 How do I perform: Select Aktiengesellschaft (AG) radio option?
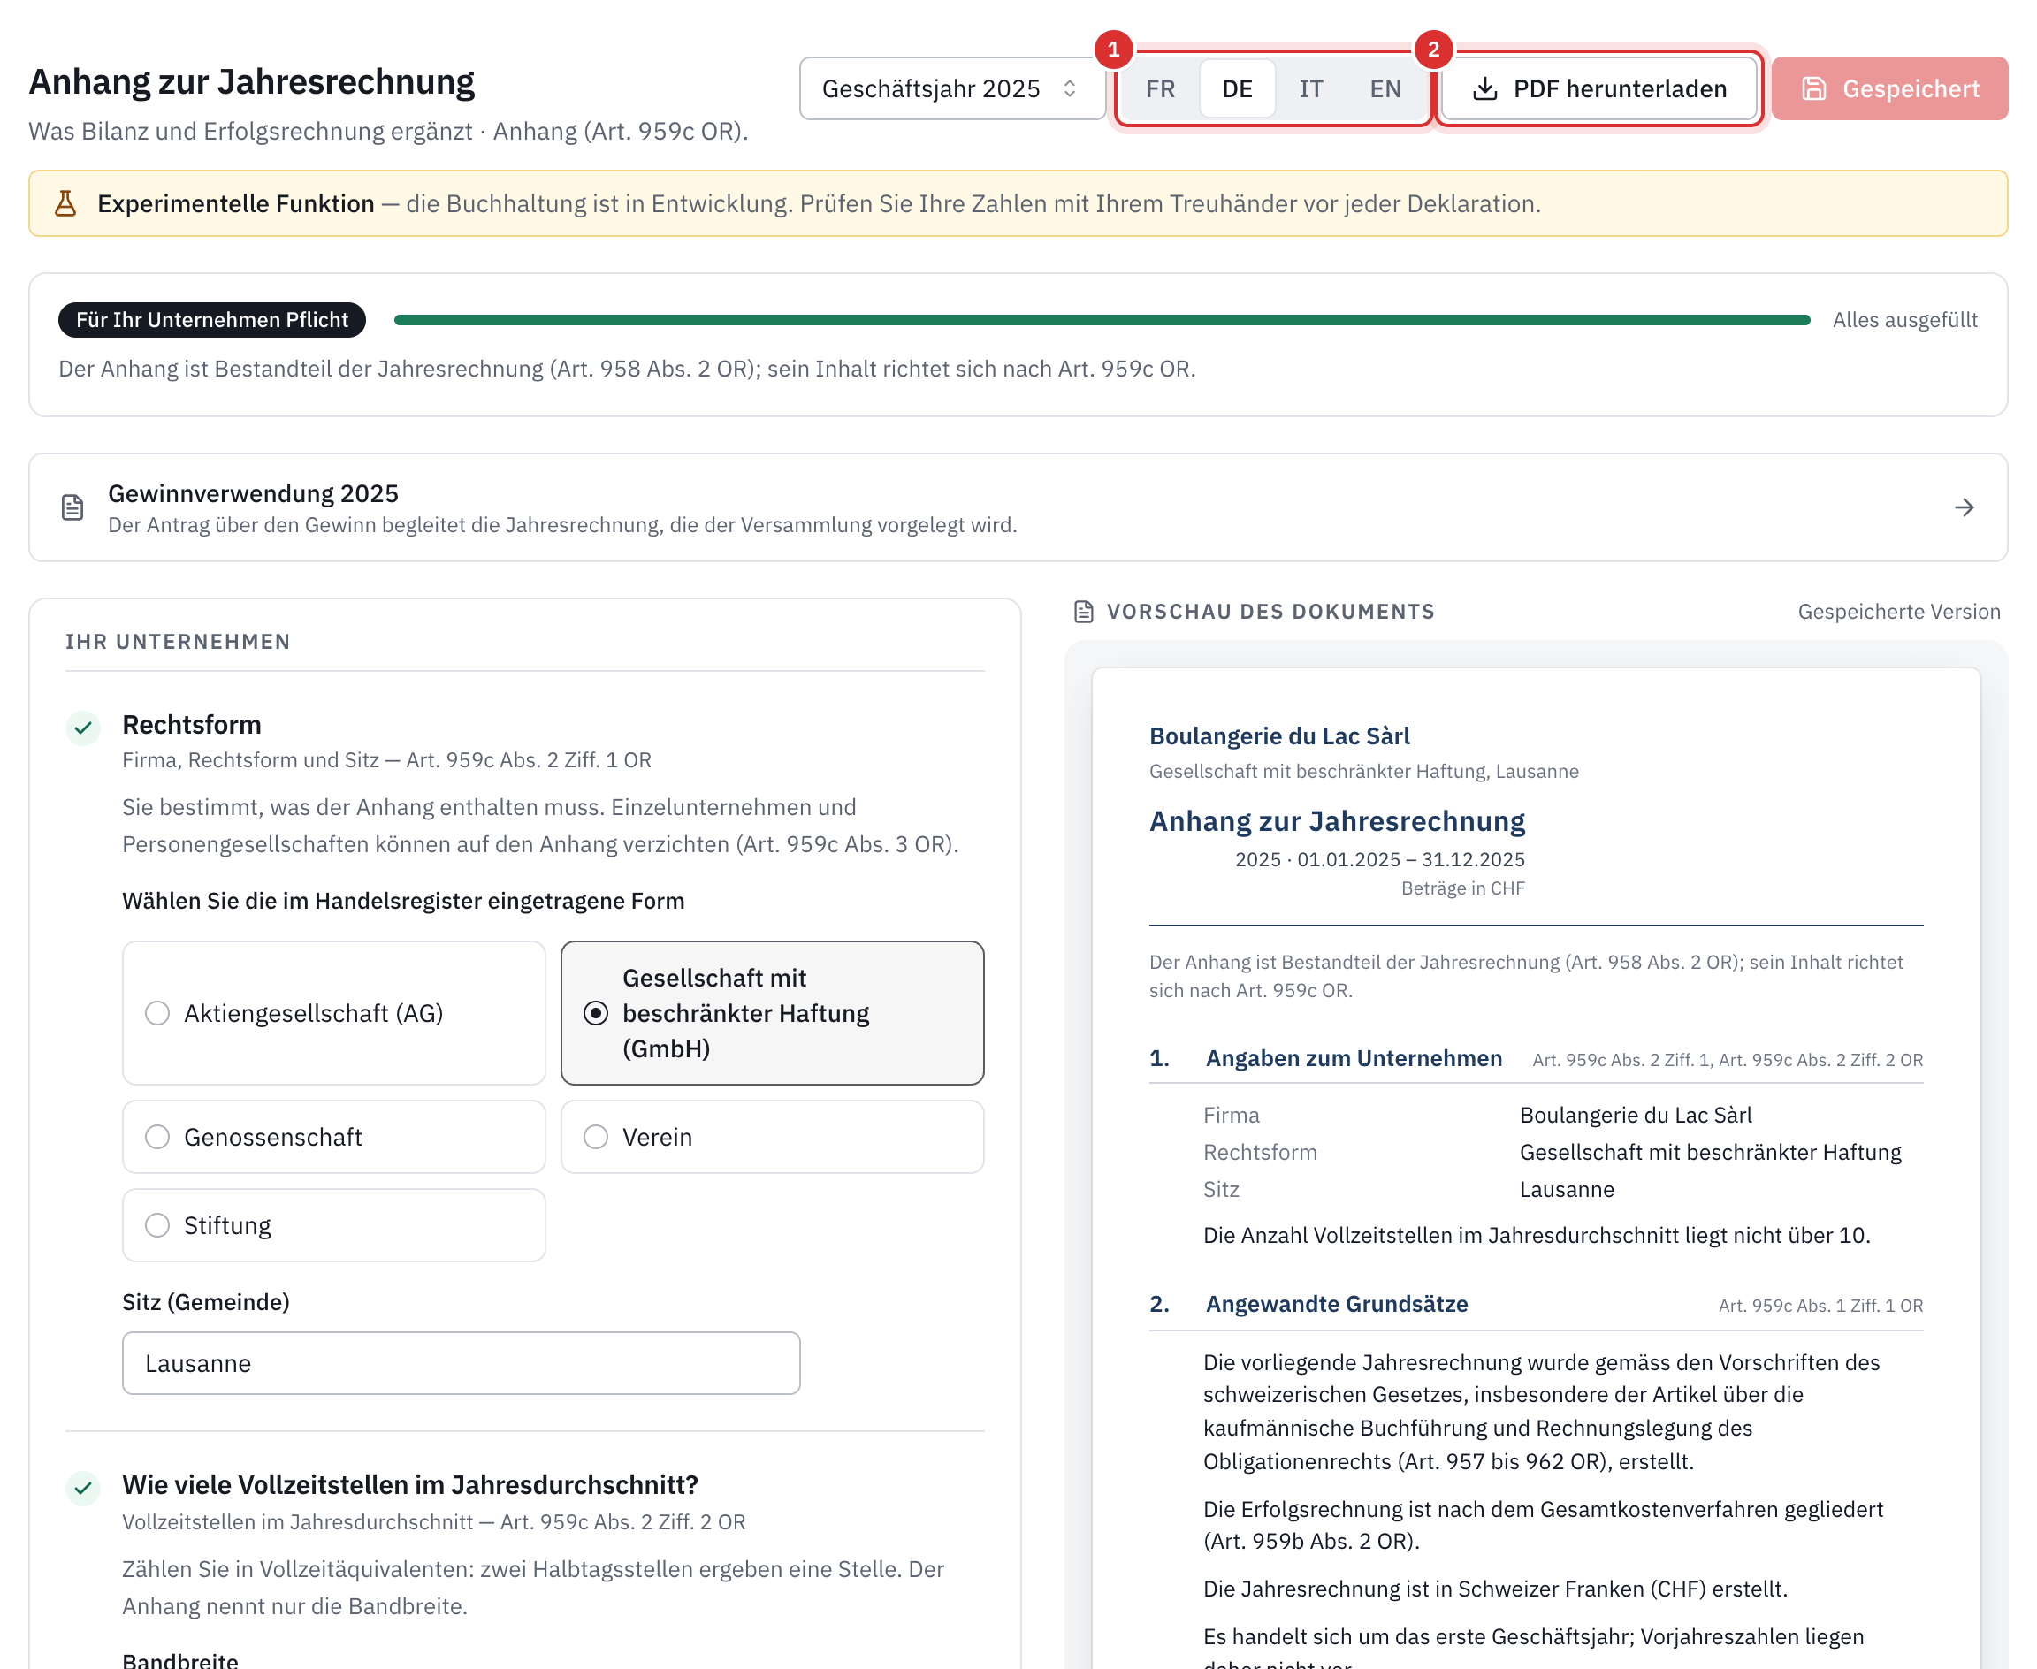tap(333, 1013)
